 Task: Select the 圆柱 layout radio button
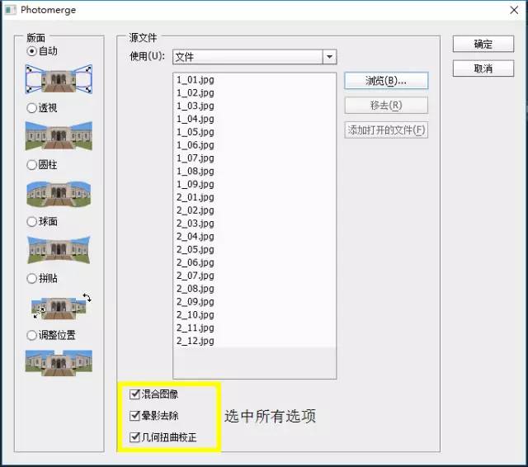[32, 164]
